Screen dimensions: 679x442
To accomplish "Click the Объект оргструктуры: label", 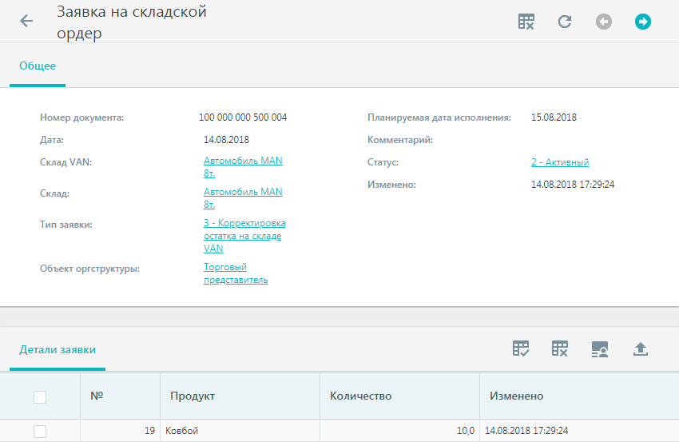I will pyautogui.click(x=89, y=269).
